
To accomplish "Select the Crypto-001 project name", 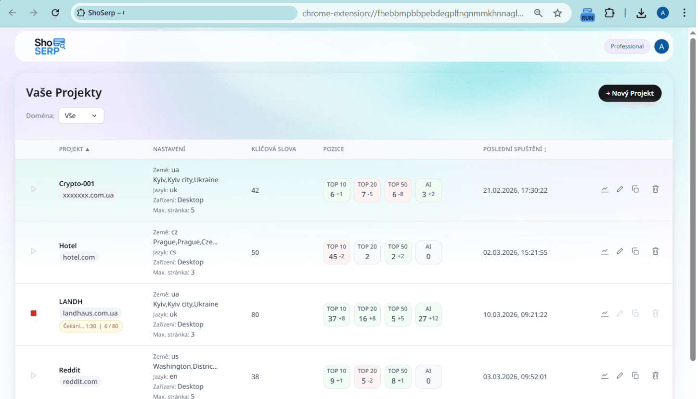I will (x=77, y=184).
